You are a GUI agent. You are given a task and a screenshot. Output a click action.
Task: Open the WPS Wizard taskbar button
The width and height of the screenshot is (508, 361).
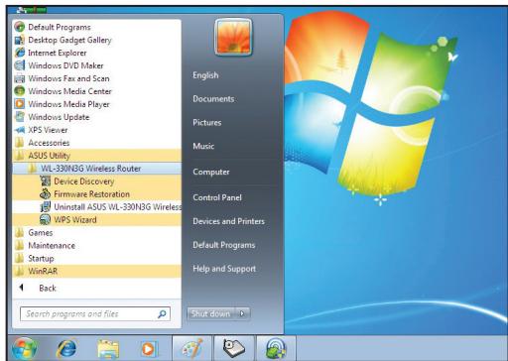pos(276,348)
